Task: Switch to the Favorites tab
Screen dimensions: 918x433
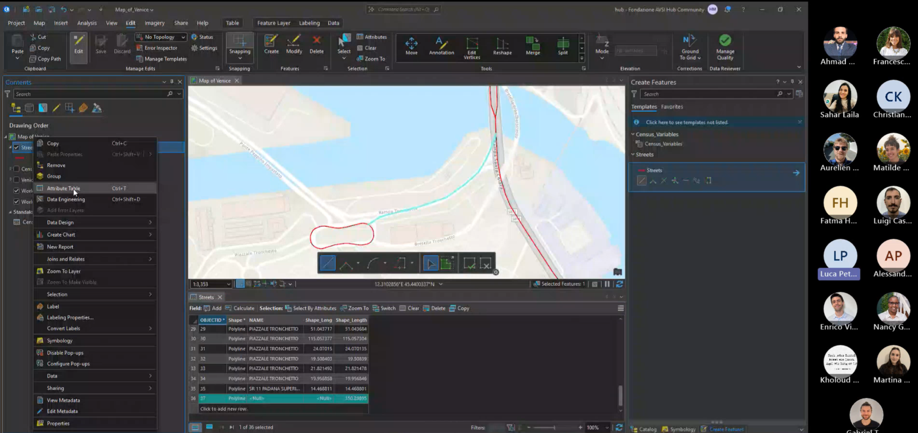Action: click(672, 107)
